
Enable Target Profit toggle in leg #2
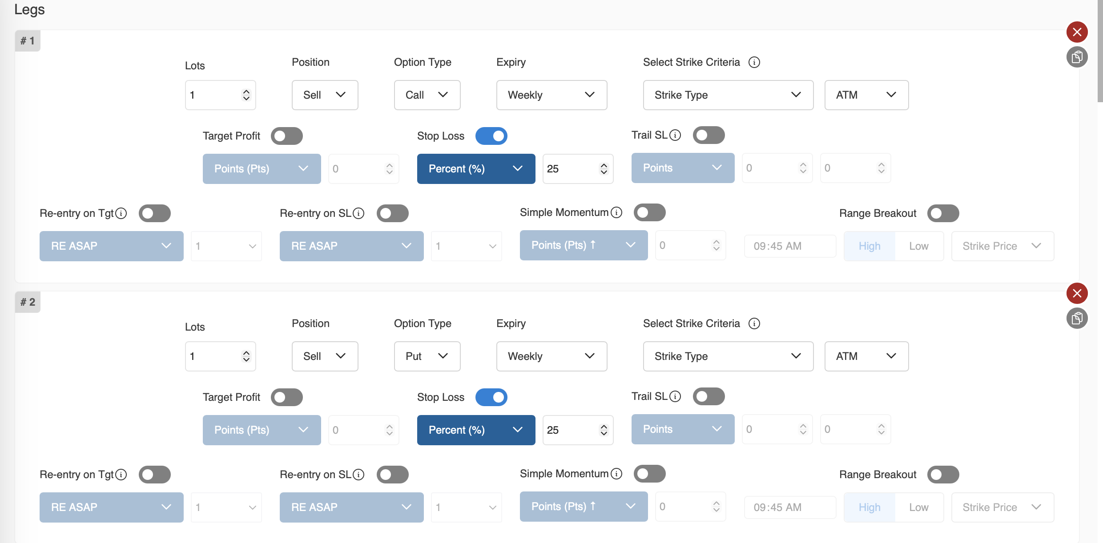[x=286, y=397]
